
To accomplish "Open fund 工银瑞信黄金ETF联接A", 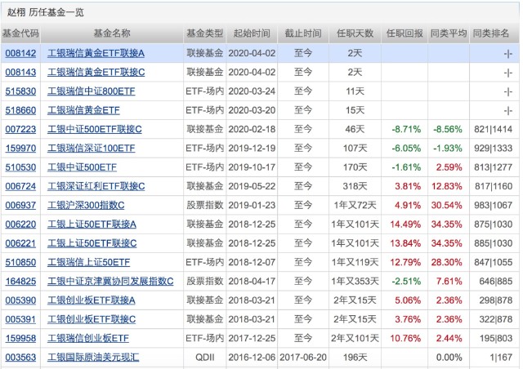I will [x=96, y=53].
